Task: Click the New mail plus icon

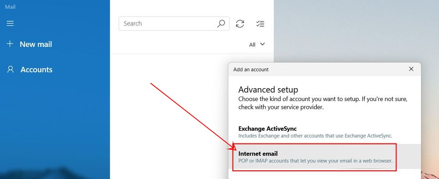Action: (10, 44)
